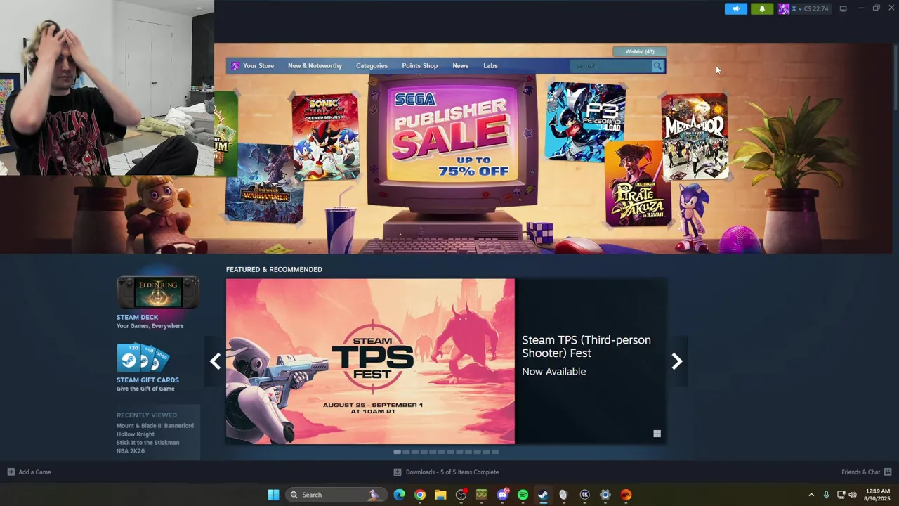Open the Steam gift cards image
Image resolution: width=899 pixels, height=506 pixels.
(x=143, y=358)
